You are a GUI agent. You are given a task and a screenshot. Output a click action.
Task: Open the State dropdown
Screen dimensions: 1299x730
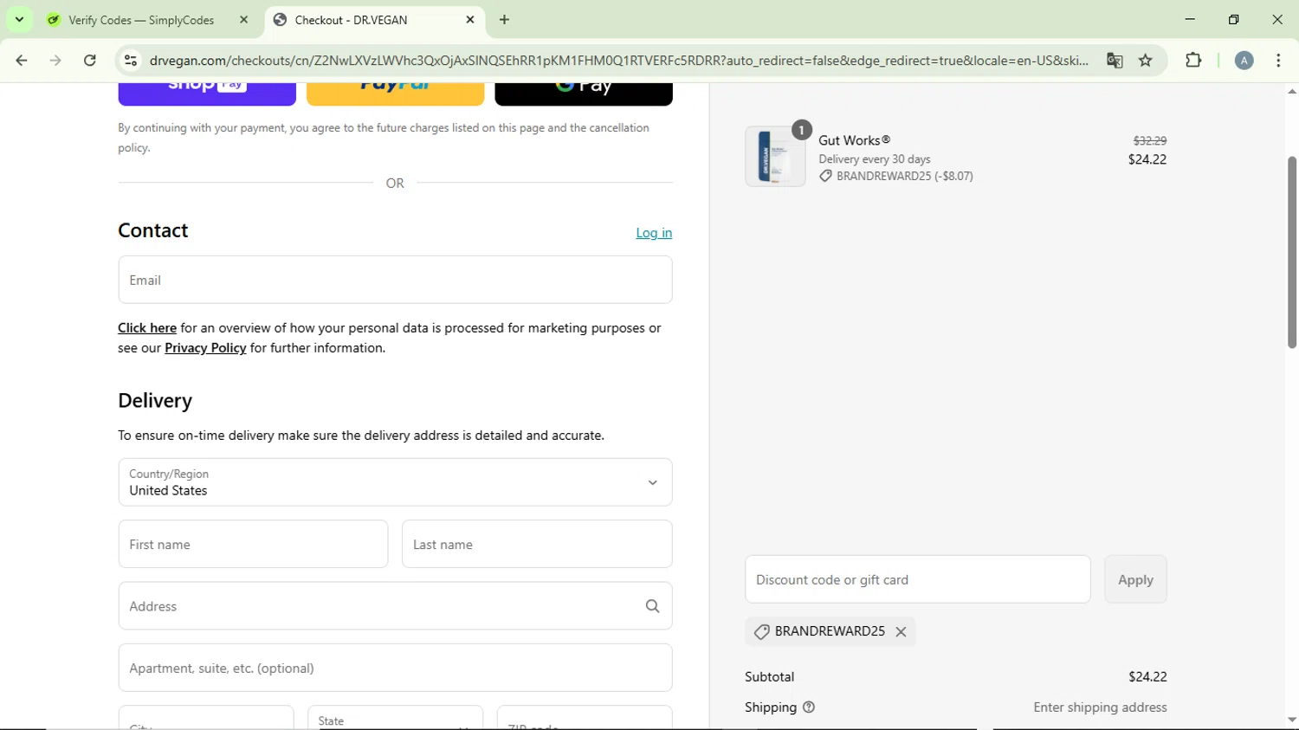395,718
